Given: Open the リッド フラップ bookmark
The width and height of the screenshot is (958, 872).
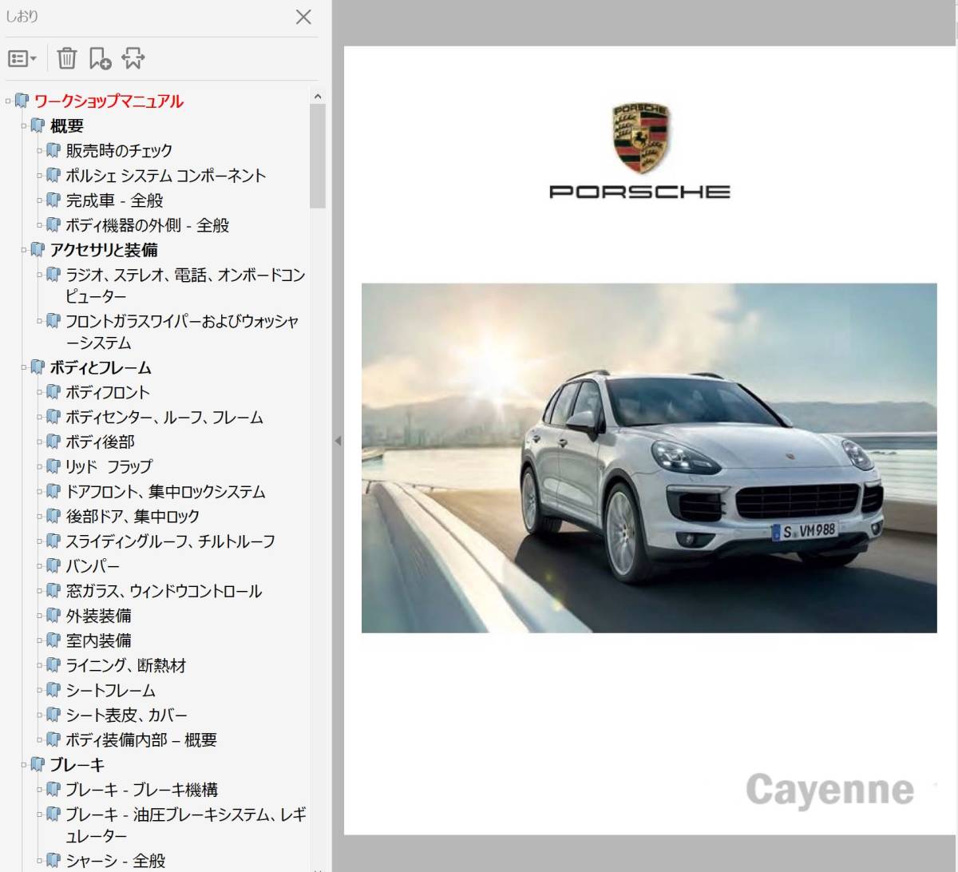Looking at the screenshot, I should click(109, 466).
